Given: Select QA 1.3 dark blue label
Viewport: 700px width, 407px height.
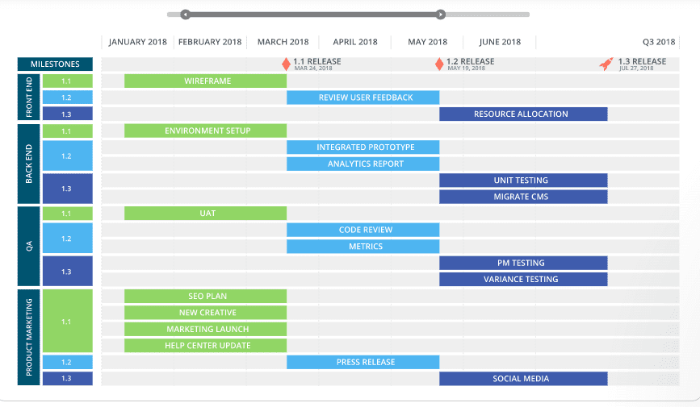Looking at the screenshot, I should click(67, 271).
